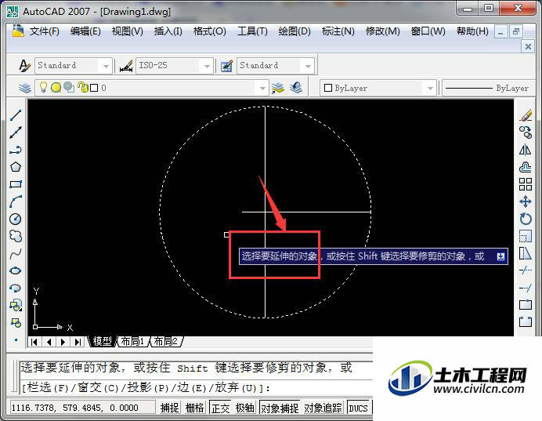
Task: Select the Ellipse Arc tool
Action: pyautogui.click(x=16, y=289)
